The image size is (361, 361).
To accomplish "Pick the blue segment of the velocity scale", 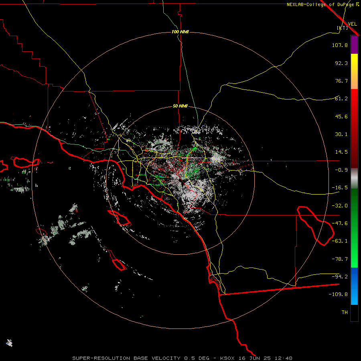I will pyautogui.click(x=354, y=286).
